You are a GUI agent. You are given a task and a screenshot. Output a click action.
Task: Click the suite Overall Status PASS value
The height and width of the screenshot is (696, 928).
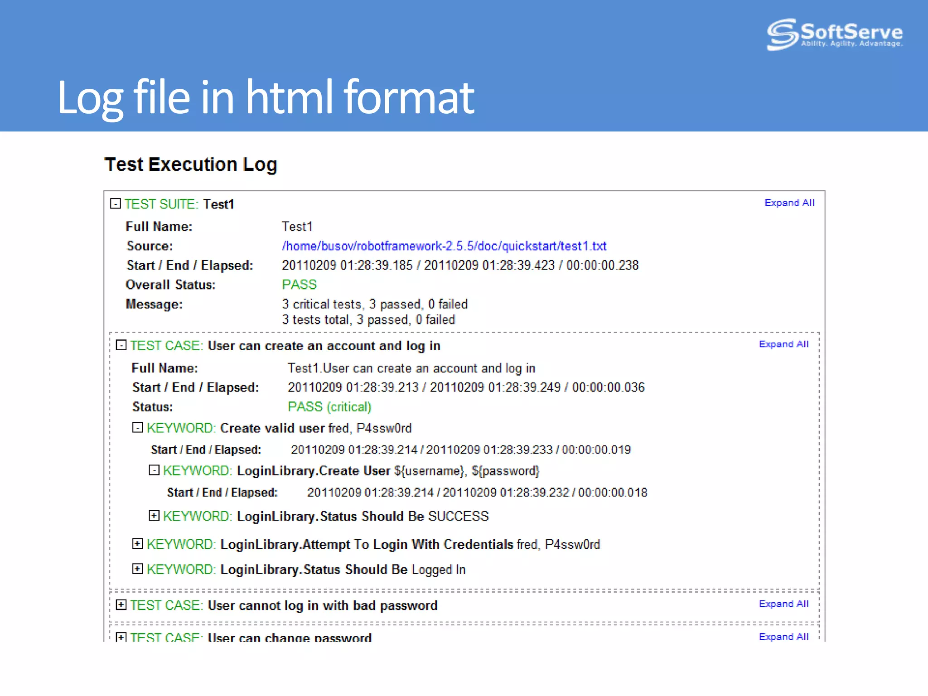tap(299, 285)
